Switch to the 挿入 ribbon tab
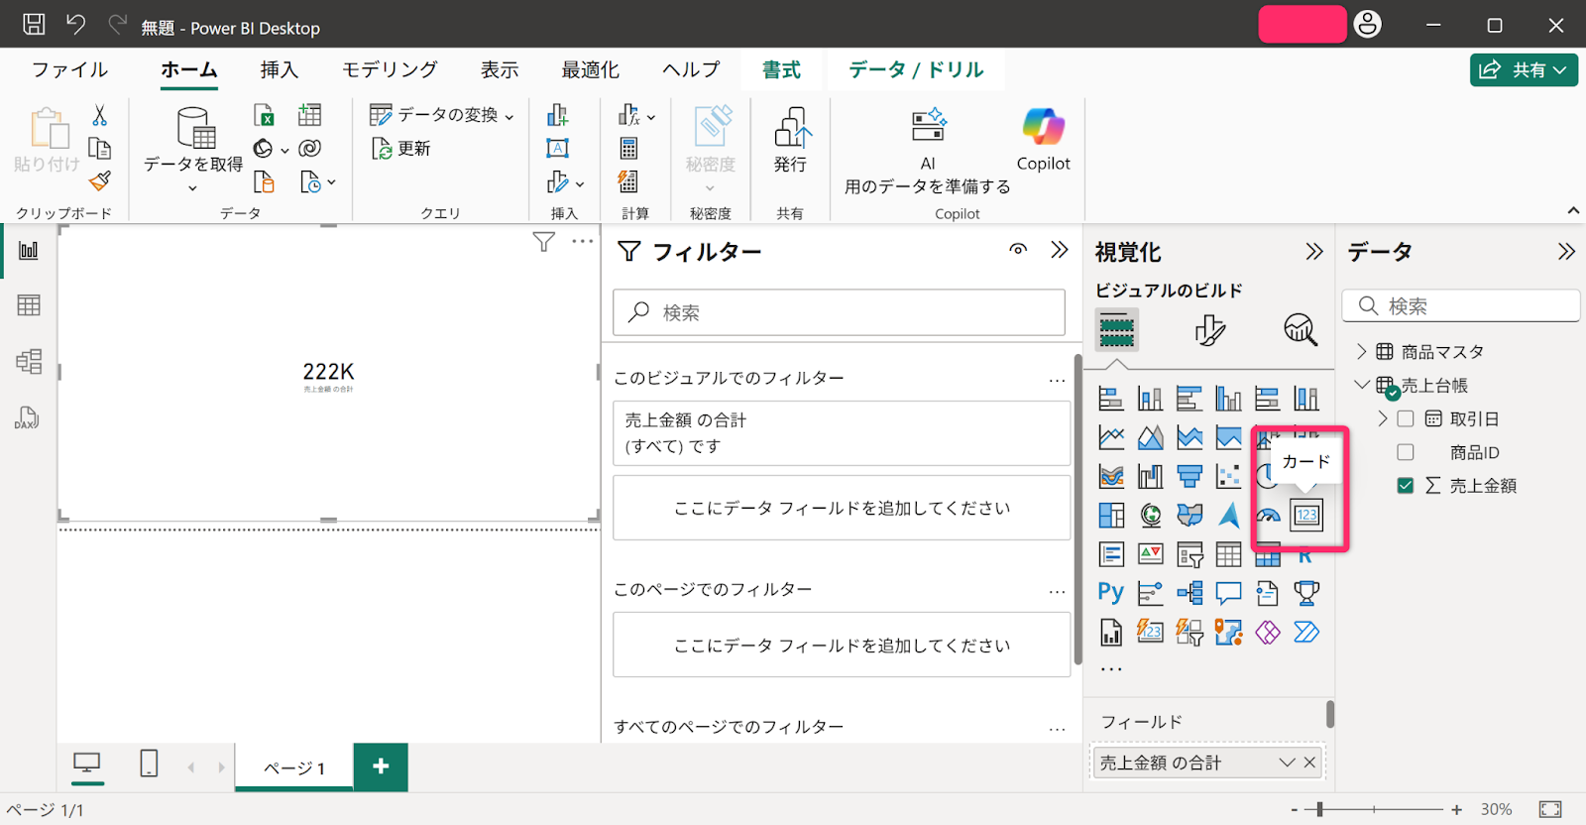Viewport: 1586px width, 825px height. pyautogui.click(x=280, y=69)
